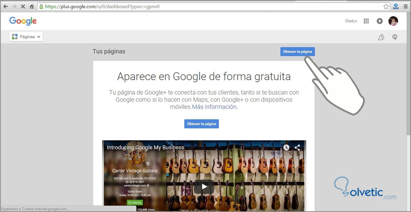Open the Más información link
411x212 pixels.
(214, 107)
